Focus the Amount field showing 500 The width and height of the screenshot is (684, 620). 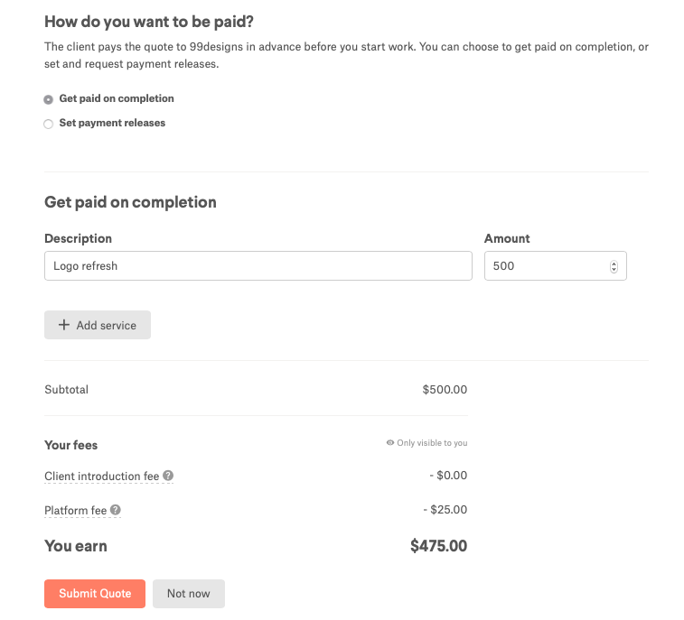tap(542, 266)
